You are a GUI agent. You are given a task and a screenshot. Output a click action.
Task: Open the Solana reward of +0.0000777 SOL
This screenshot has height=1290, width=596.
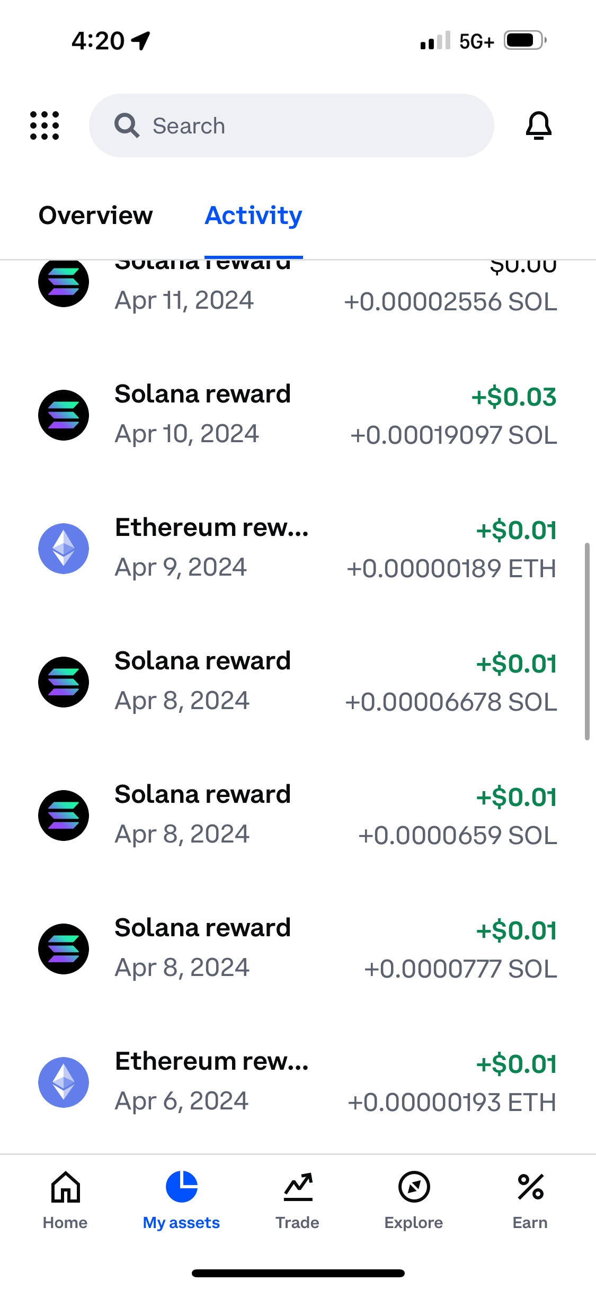pos(298,949)
